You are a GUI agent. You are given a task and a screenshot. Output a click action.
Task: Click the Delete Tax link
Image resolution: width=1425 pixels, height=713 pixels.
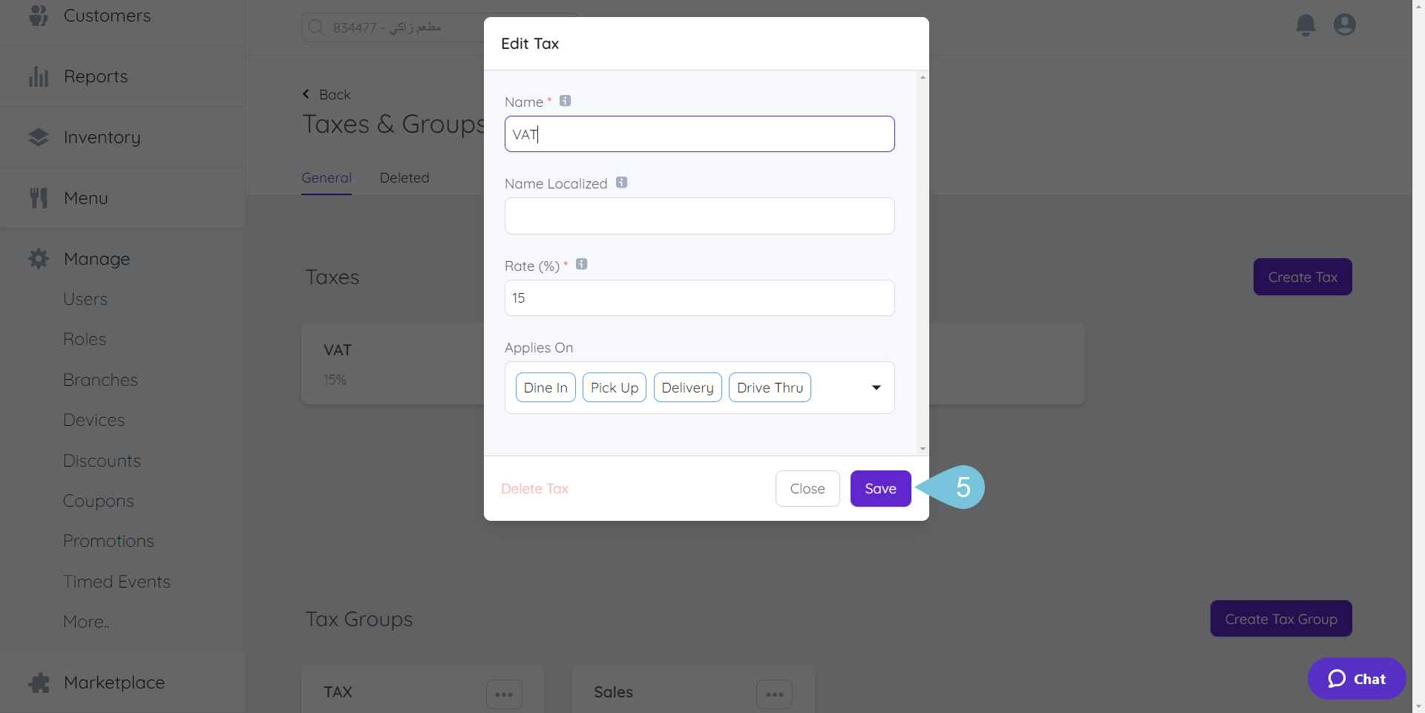pyautogui.click(x=534, y=488)
